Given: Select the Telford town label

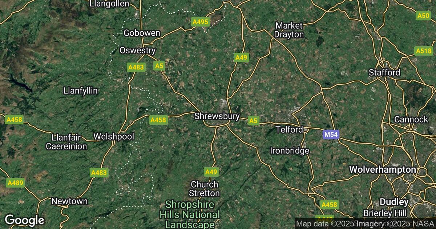Looking at the screenshot, I should click(289, 129).
